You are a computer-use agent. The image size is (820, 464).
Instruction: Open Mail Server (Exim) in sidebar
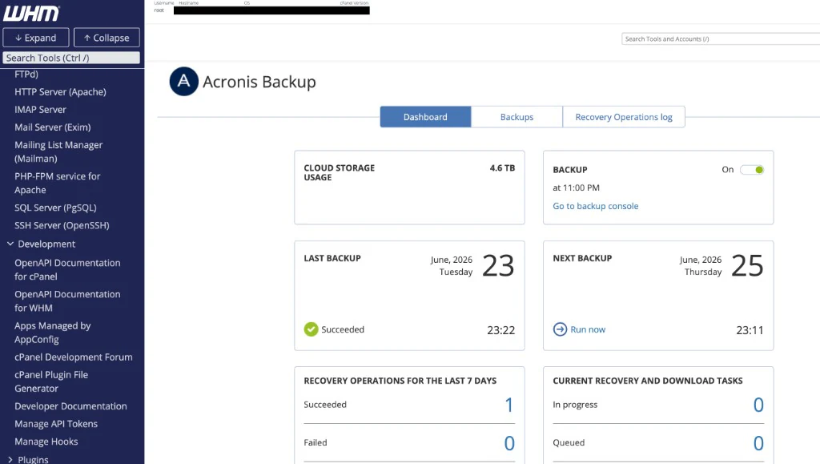pyautogui.click(x=53, y=127)
